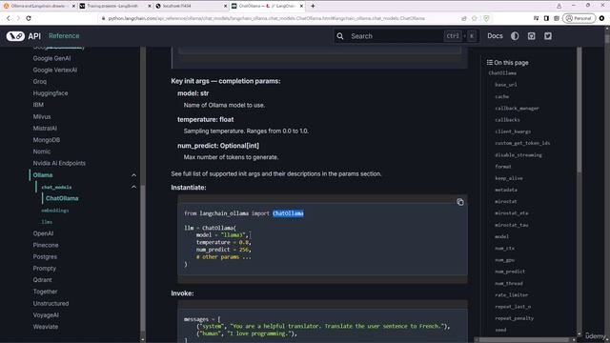Screen dimensions: 610x343
Task: Collapse the Ollama sidebar section
Action: pos(133,175)
